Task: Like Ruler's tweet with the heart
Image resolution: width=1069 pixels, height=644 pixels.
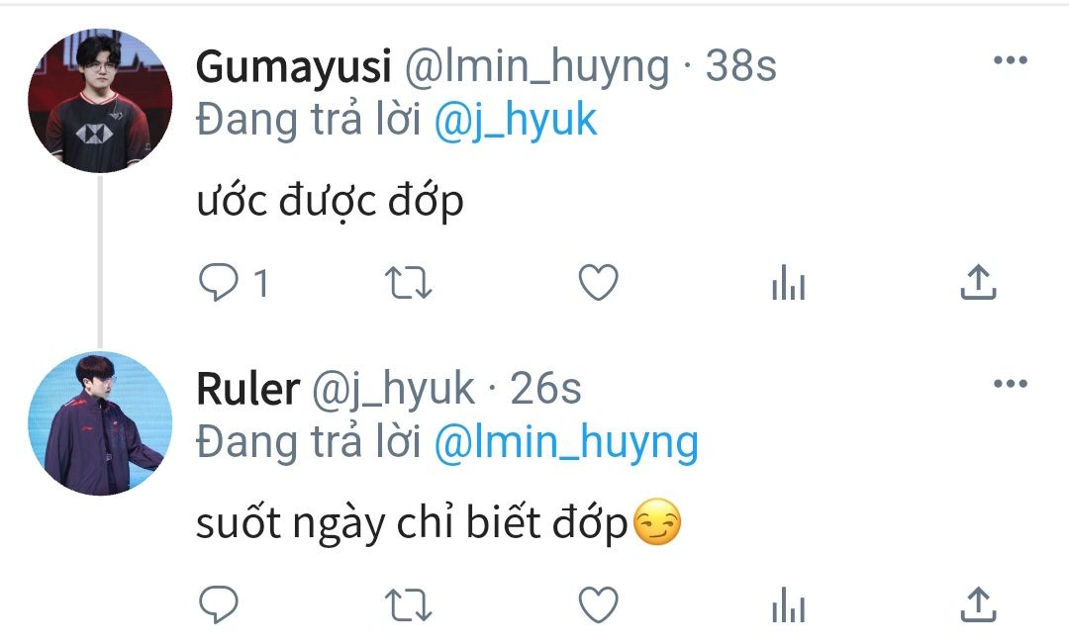Action: (598, 603)
